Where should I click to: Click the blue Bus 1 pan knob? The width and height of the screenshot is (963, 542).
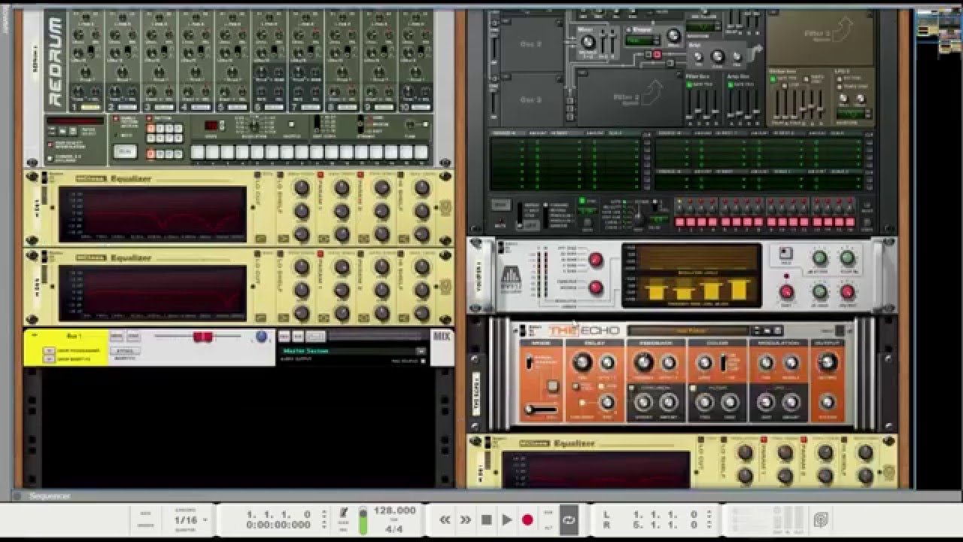pos(261,336)
